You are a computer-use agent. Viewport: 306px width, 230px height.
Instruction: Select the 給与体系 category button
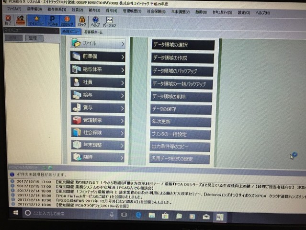click(x=98, y=69)
